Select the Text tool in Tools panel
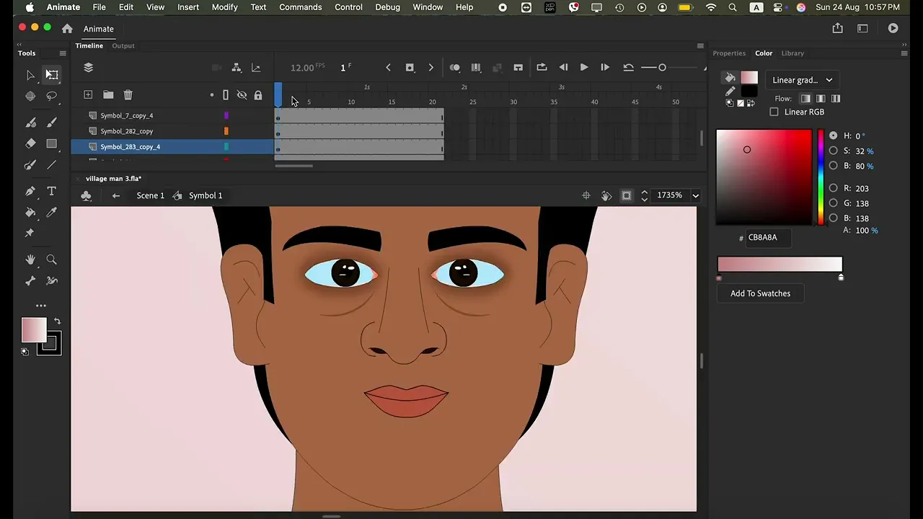Viewport: 923px width, 519px height. point(51,191)
